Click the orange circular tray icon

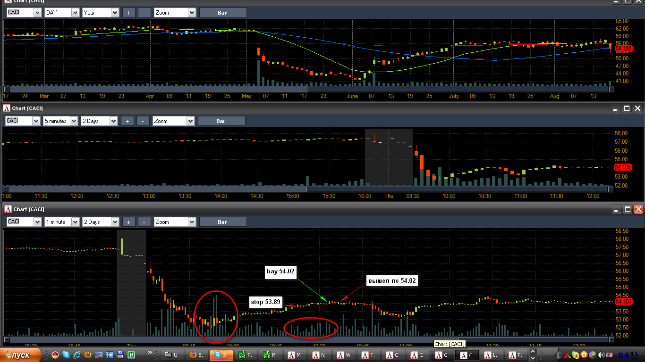(584, 355)
